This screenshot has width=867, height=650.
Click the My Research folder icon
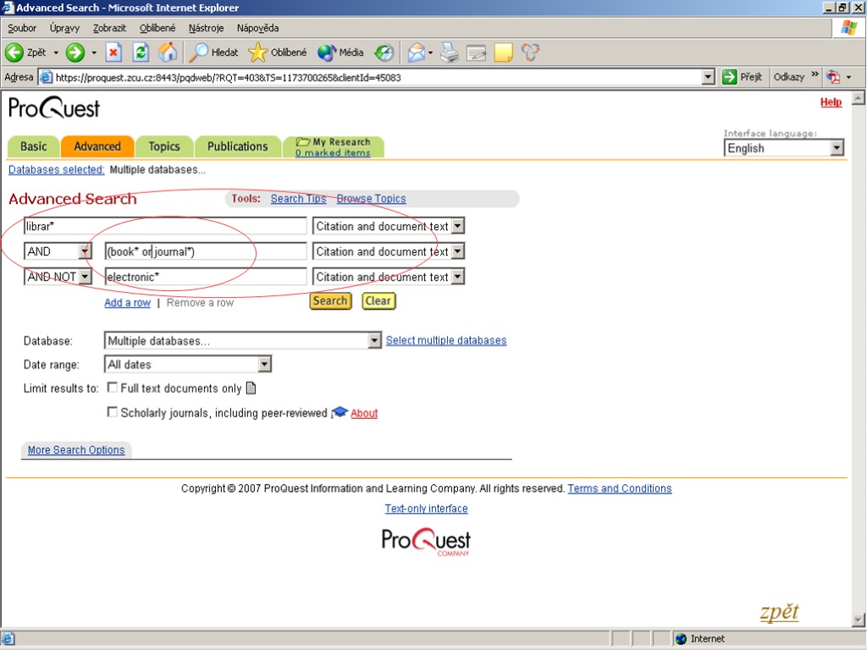coord(302,142)
